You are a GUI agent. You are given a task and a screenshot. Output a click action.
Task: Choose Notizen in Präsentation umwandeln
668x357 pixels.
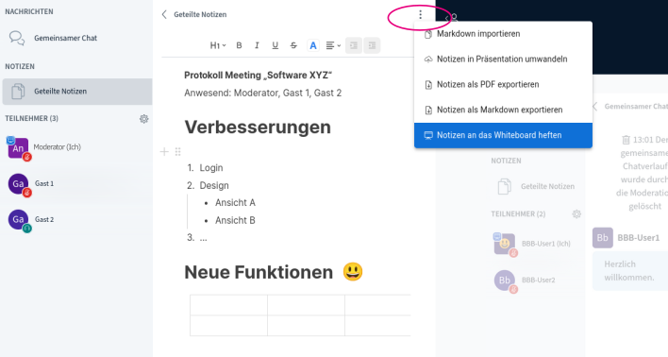503,59
